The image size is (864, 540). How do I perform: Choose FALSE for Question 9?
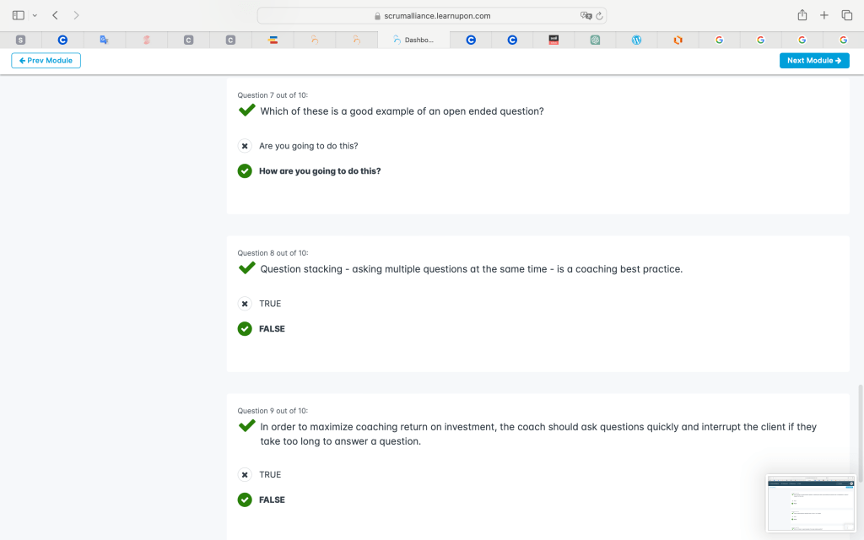click(245, 499)
